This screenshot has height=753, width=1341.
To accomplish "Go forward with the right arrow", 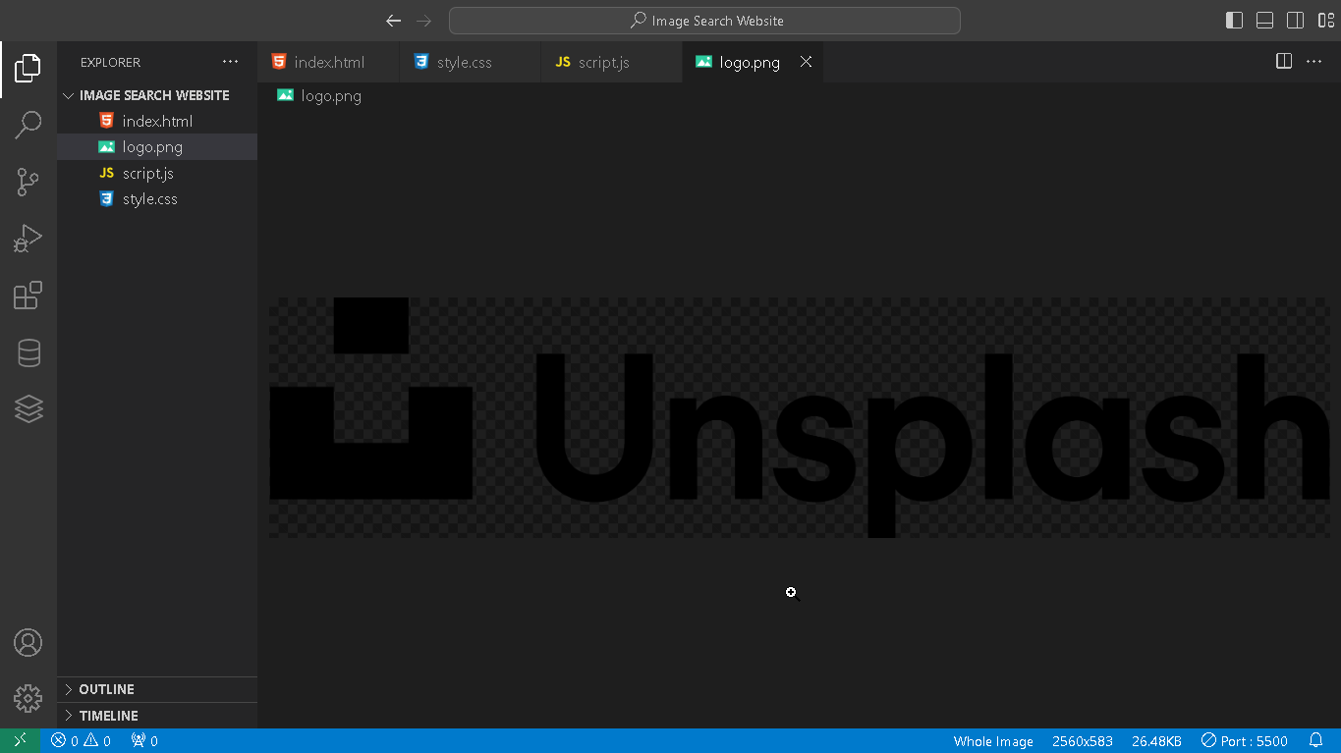I will [x=423, y=21].
